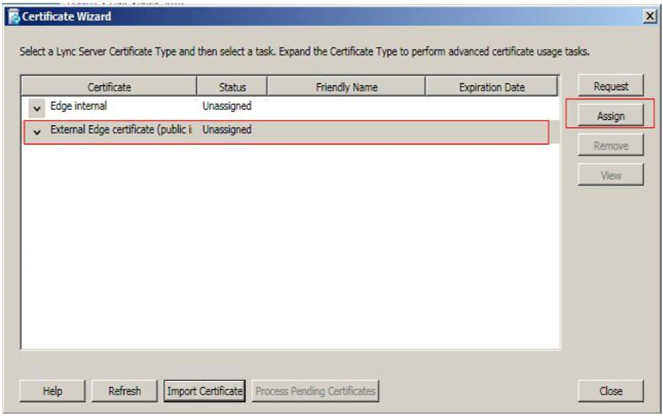This screenshot has height=416, width=663.
Task: Click the Certificate Wizard title bar icon
Action: click(14, 16)
